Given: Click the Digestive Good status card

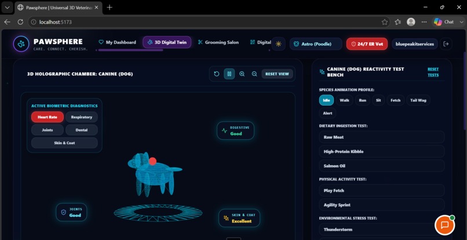Looking at the screenshot, I should click(x=236, y=130).
